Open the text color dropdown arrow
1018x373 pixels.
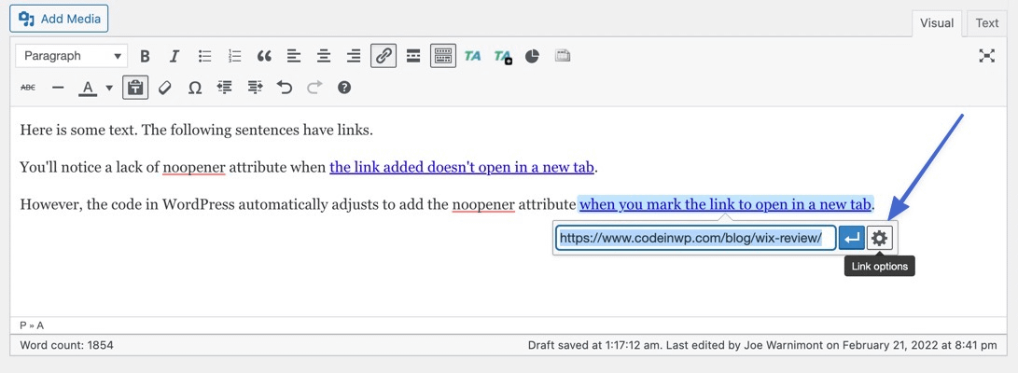coord(109,88)
